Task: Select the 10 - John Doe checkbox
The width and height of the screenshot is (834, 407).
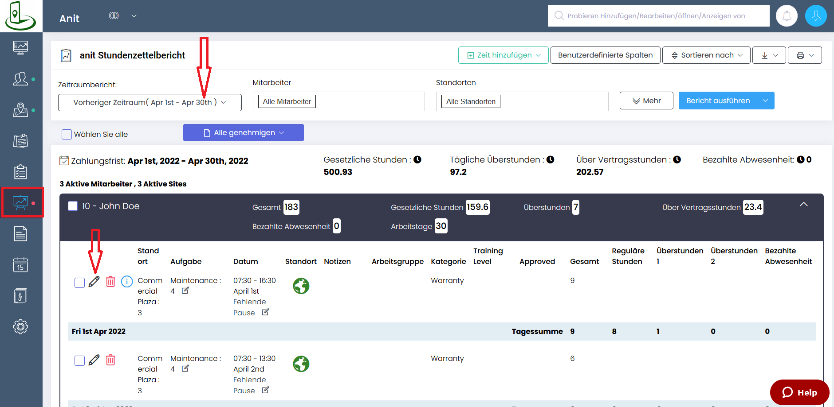Action: 73,206
